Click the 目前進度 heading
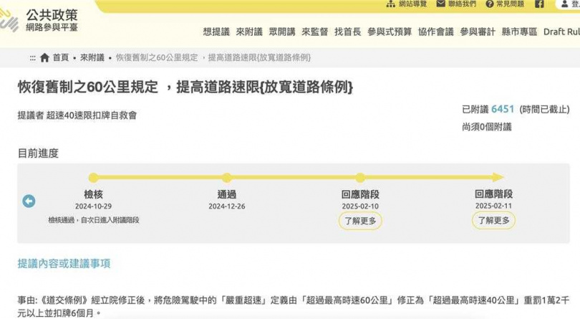Screen dimensions: 580x319 pos(38,153)
